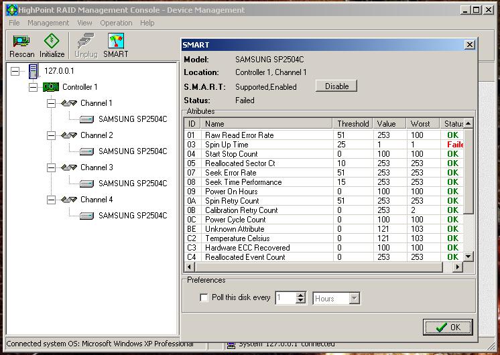Select the Power Cycle Count row

coord(324,220)
